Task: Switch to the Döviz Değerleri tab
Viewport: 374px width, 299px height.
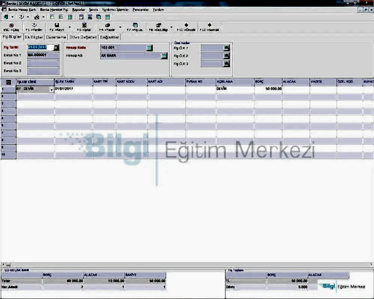Action: (83, 37)
